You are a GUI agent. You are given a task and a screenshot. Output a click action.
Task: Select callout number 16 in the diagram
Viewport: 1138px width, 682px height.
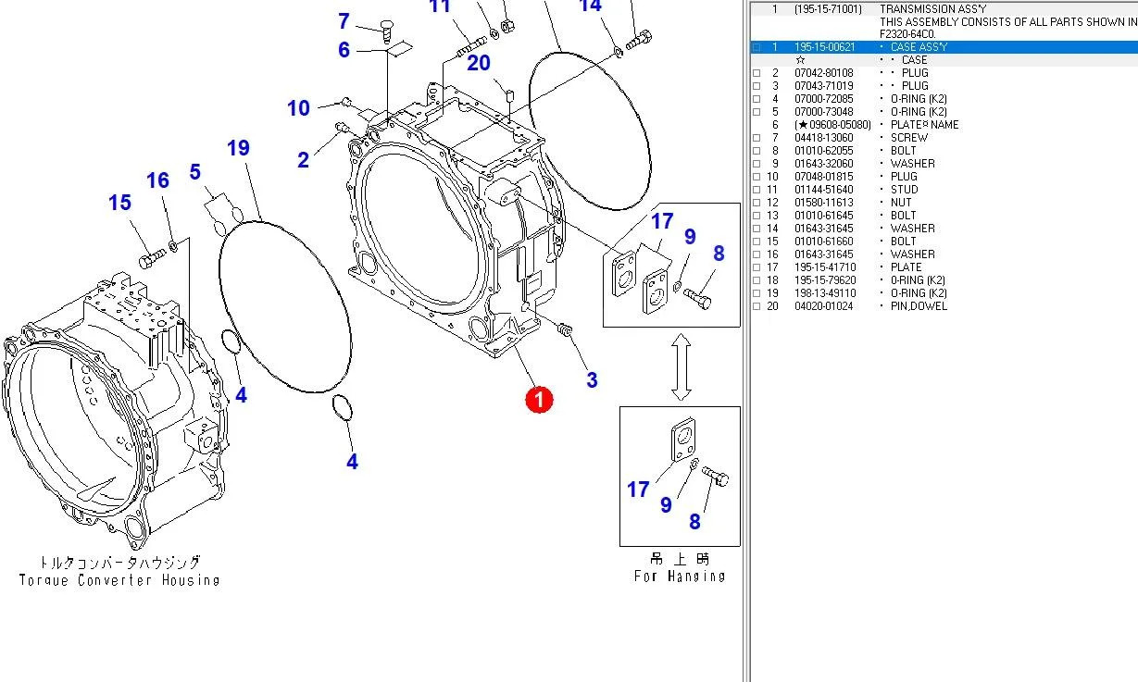coord(158,180)
